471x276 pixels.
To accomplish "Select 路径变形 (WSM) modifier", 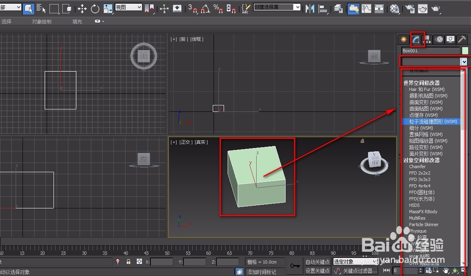I will tap(426, 147).
